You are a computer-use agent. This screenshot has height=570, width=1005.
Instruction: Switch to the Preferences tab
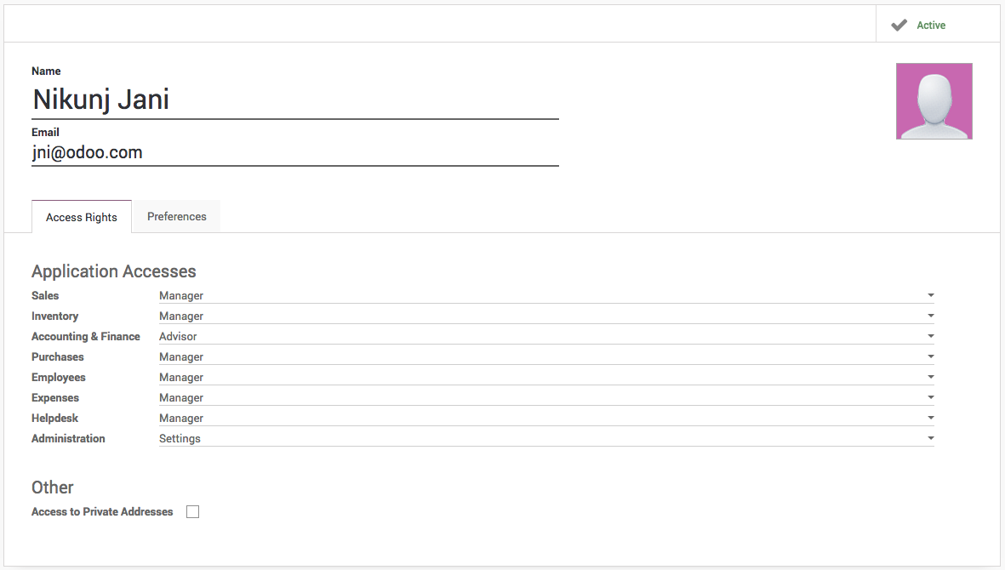177,217
